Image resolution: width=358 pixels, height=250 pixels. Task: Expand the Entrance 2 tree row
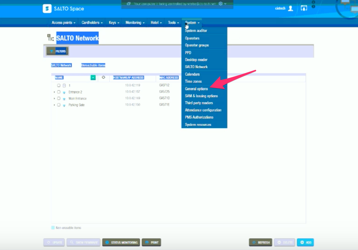pyautogui.click(x=54, y=92)
